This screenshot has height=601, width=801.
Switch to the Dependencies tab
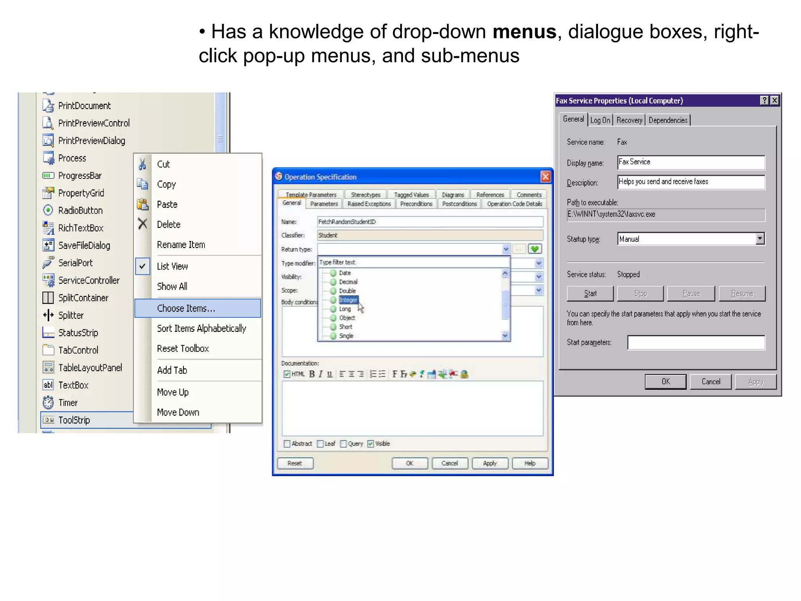[x=668, y=120]
